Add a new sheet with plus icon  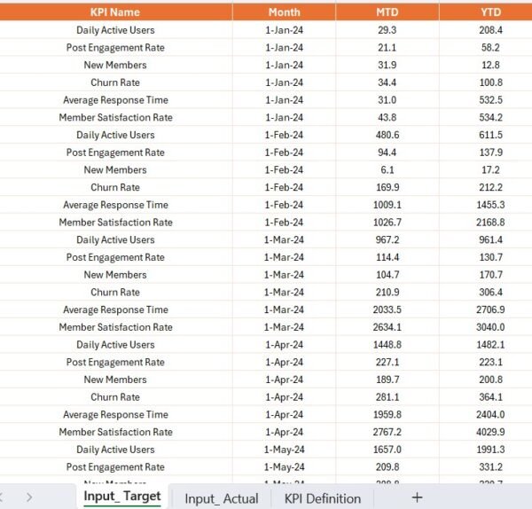tap(417, 497)
